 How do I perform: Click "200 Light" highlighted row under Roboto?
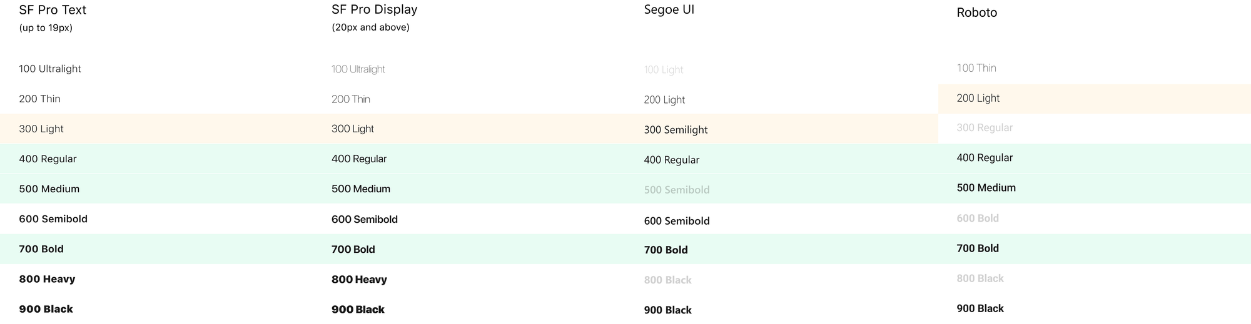978,99
